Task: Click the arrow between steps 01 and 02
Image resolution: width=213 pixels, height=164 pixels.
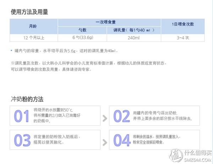Action: (105, 118)
